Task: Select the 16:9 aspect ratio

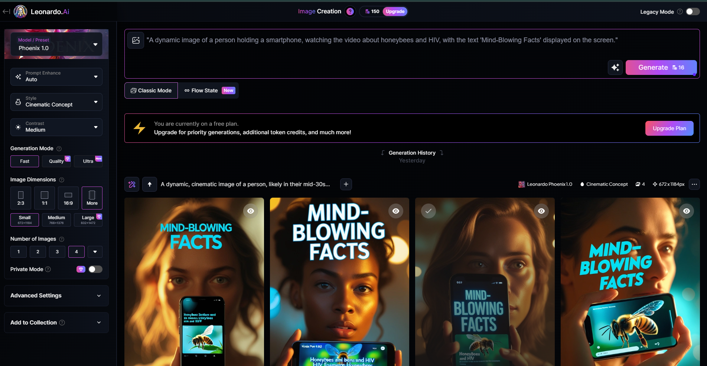Action: click(x=68, y=198)
